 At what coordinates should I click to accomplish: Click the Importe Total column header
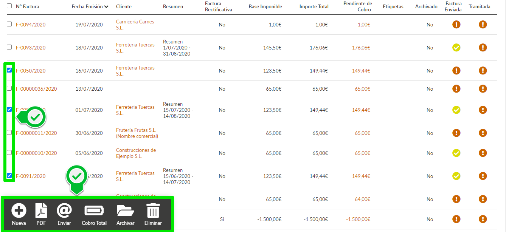pyautogui.click(x=314, y=6)
